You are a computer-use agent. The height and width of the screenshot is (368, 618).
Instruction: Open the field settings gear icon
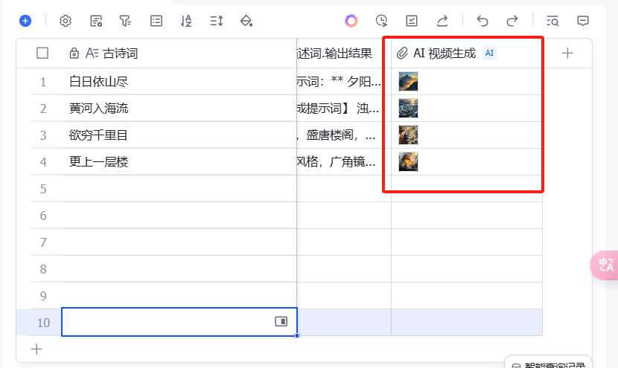pos(66,21)
